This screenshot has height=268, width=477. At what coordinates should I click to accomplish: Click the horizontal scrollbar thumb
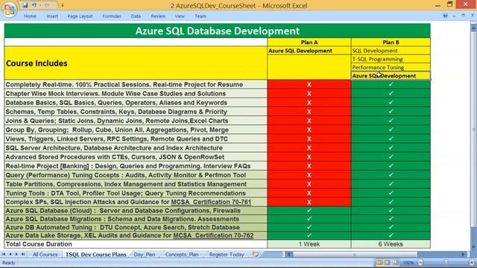click(355, 255)
